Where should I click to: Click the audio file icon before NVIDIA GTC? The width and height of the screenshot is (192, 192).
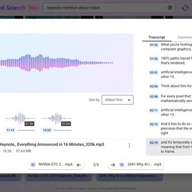33,165
